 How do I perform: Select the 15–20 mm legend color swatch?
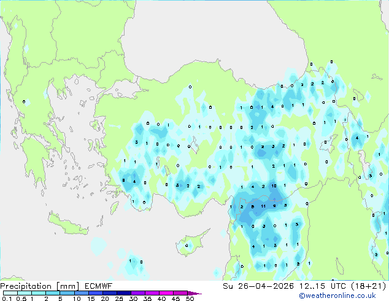click(x=95, y=293)
